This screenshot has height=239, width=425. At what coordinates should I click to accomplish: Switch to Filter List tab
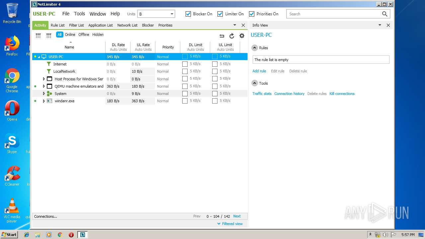76,25
